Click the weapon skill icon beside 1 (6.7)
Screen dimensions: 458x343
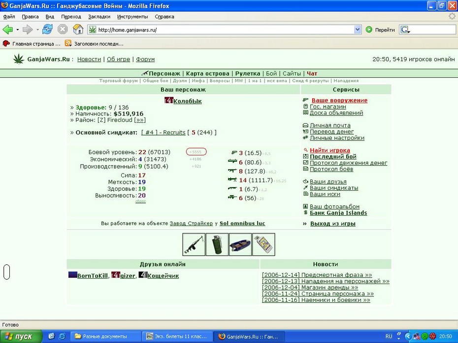tap(232, 189)
